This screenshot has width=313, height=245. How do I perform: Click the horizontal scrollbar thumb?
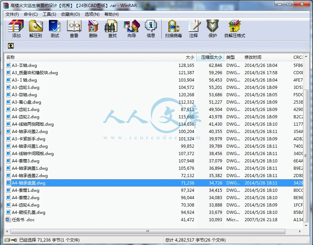point(148,231)
